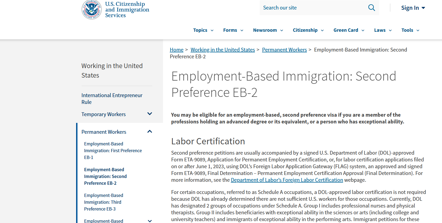Open Second Preference EB-2 sidebar link
Image resolution: width=442 pixels, height=223 pixels.
pyautogui.click(x=105, y=176)
